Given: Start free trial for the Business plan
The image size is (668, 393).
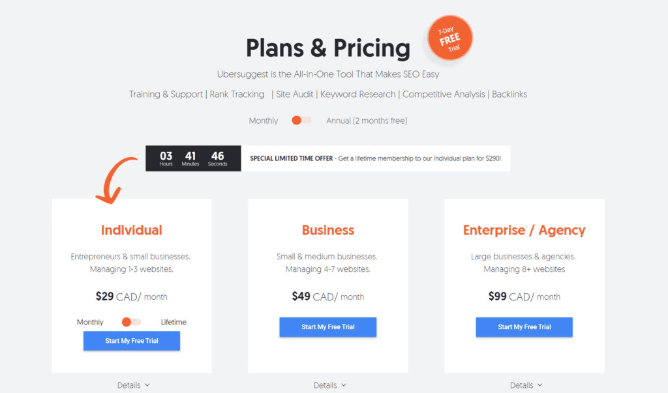Looking at the screenshot, I should (x=328, y=327).
